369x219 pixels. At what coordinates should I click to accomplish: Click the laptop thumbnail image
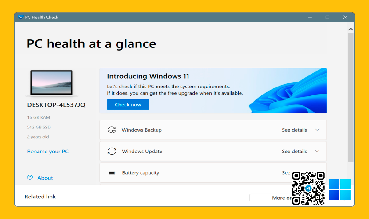pos(52,83)
